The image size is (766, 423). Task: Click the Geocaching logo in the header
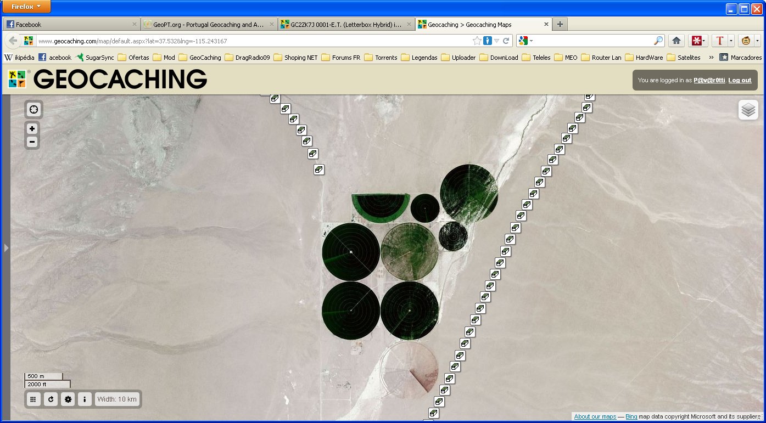click(108, 79)
